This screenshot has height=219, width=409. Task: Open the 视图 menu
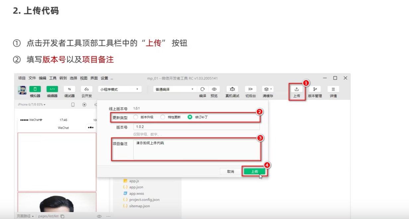pyautogui.click(x=84, y=78)
